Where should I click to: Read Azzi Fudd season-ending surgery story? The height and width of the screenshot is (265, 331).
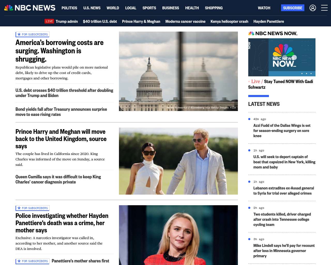point(282,131)
